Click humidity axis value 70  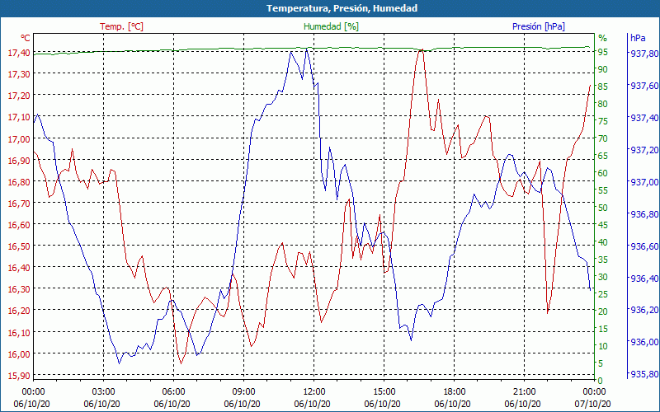point(603,138)
